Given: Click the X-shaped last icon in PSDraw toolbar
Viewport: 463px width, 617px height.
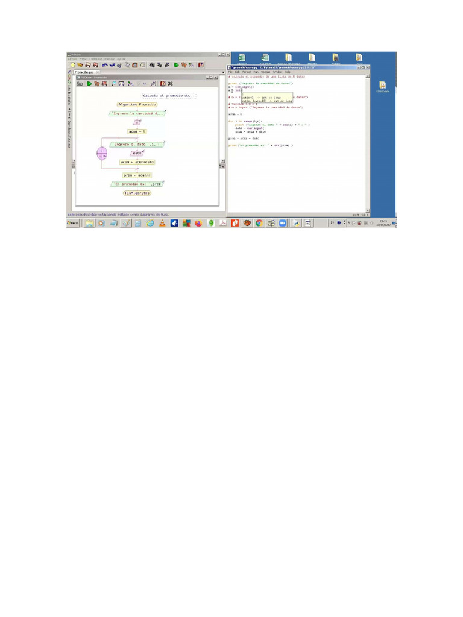Looking at the screenshot, I should tap(171, 83).
